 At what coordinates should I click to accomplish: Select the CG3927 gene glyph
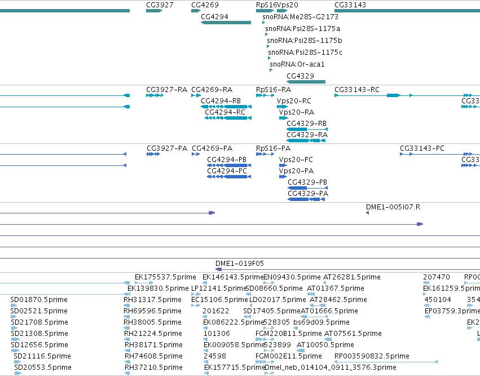154,11
